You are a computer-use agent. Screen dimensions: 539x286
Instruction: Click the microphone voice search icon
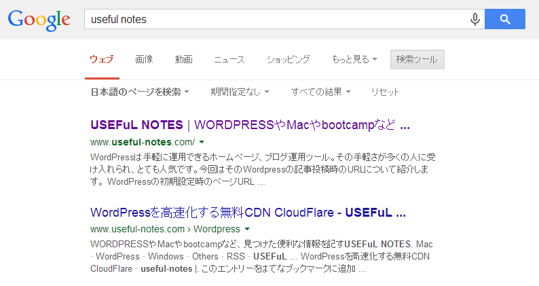point(475,19)
